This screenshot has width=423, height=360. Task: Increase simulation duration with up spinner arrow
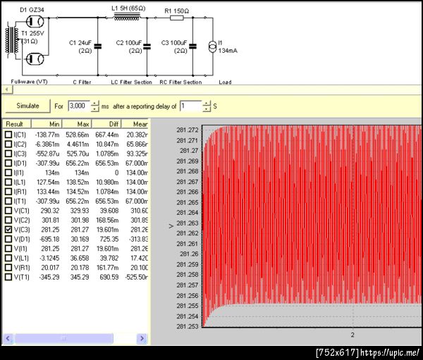click(94, 104)
